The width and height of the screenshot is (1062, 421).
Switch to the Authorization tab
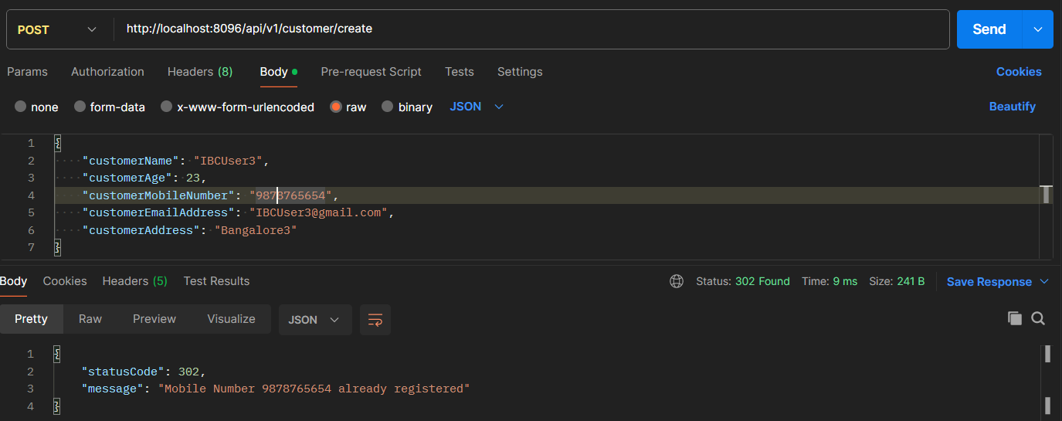(107, 72)
